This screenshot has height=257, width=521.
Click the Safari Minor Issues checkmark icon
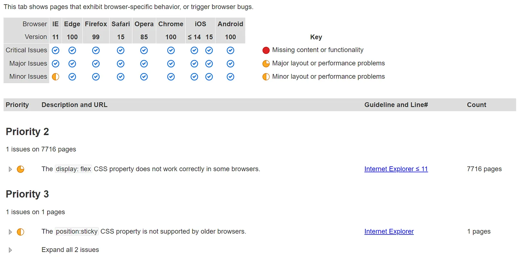point(121,76)
